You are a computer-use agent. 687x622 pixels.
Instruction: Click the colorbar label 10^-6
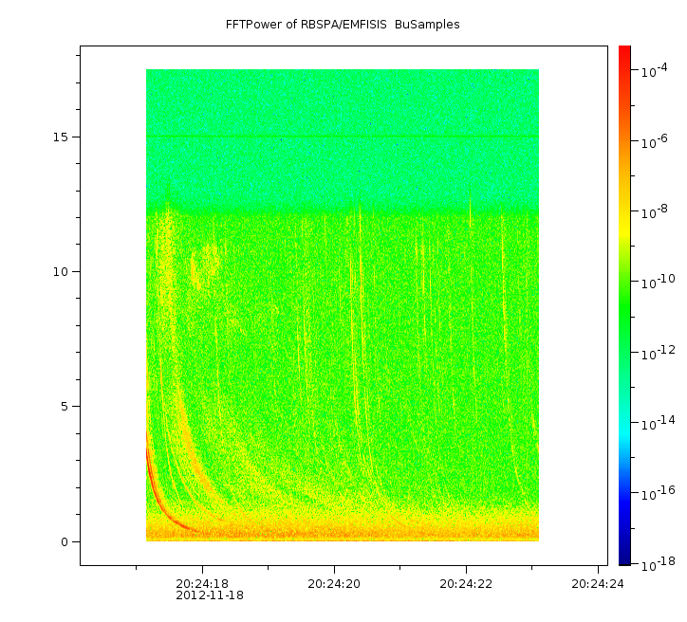654,141
